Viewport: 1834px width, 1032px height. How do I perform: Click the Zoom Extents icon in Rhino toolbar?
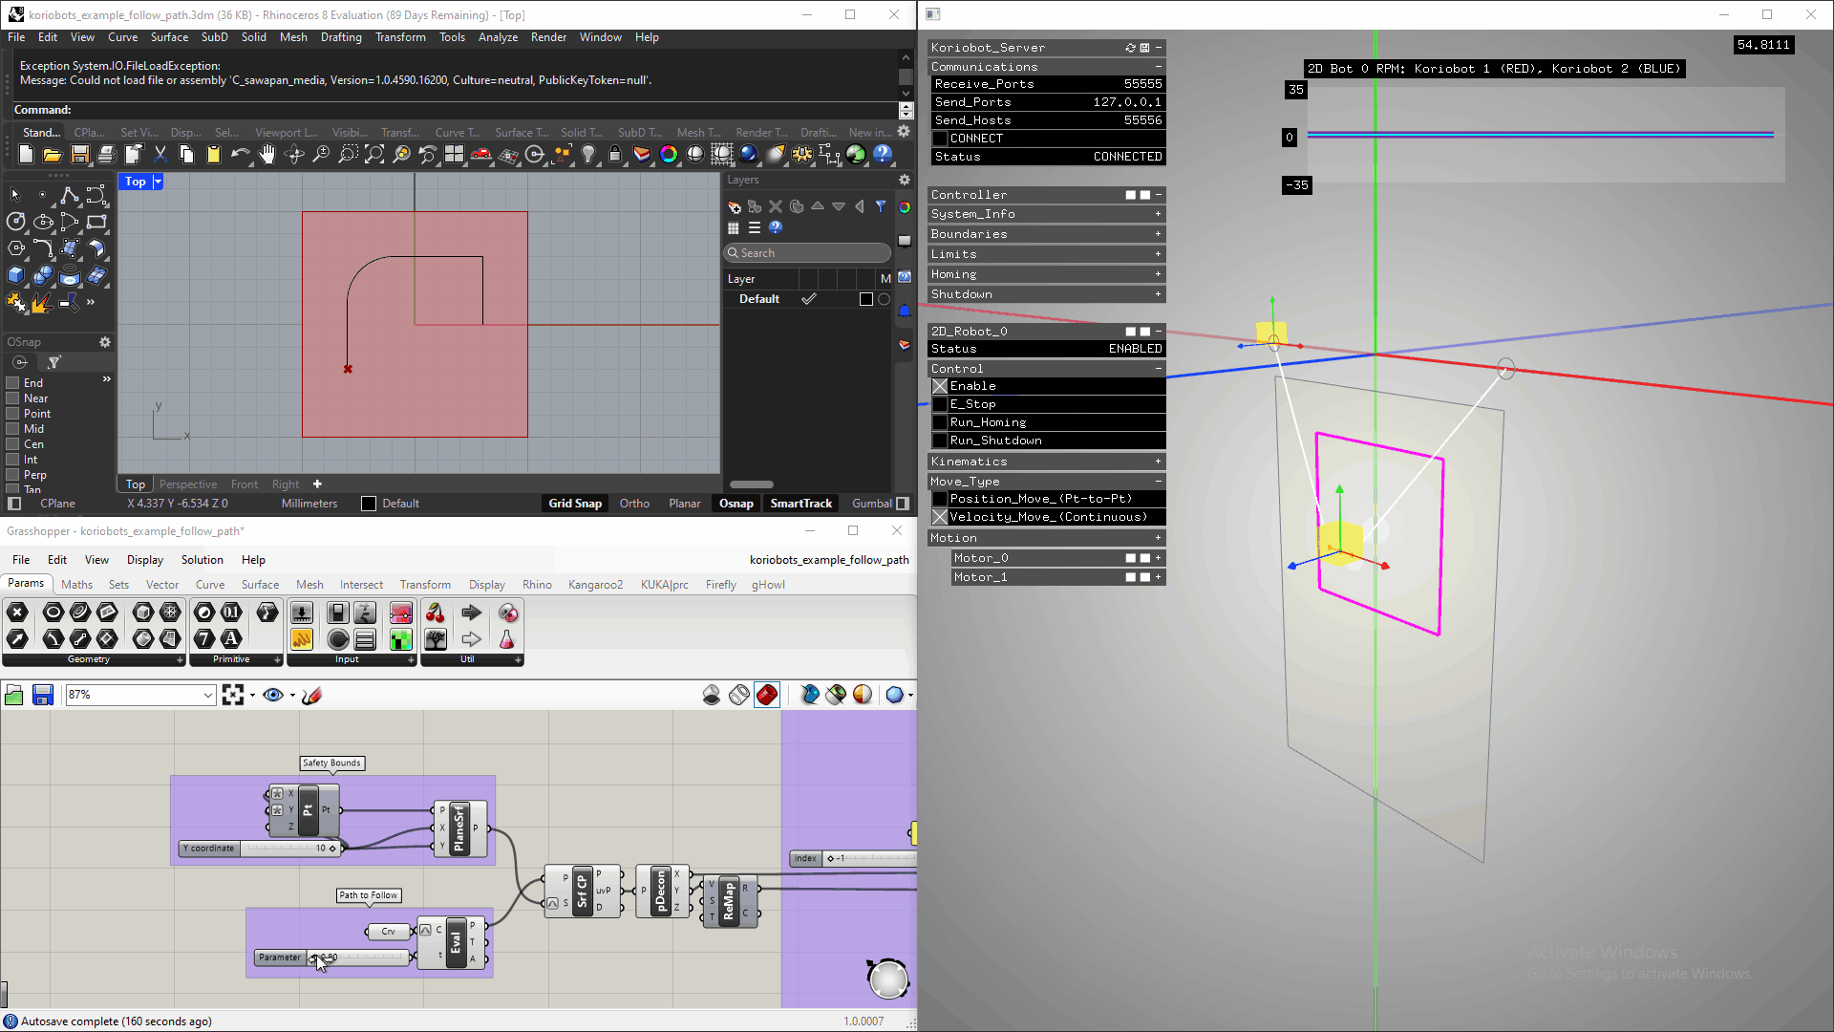(374, 154)
